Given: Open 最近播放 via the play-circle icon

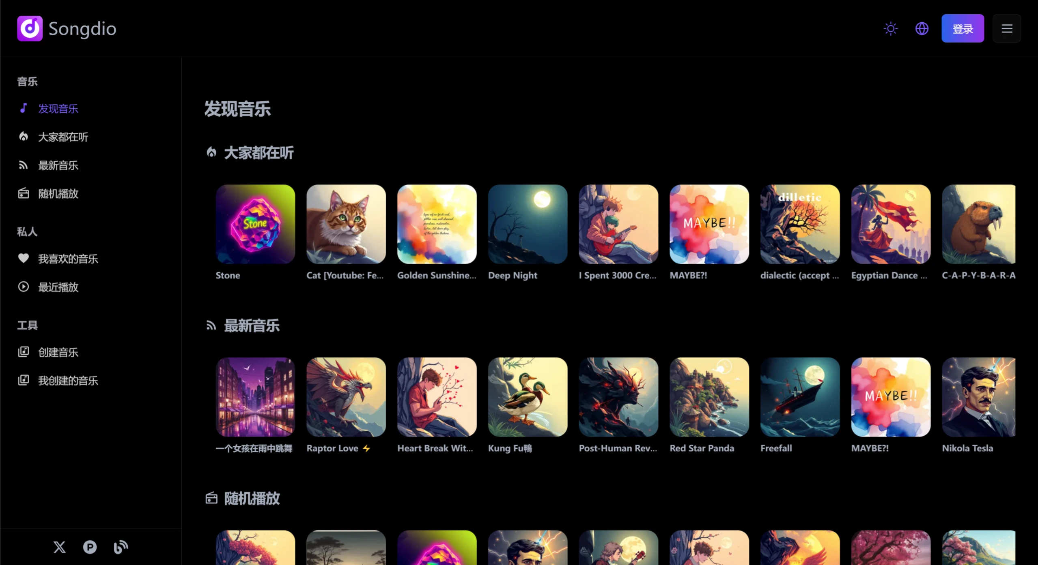Looking at the screenshot, I should pyautogui.click(x=23, y=287).
